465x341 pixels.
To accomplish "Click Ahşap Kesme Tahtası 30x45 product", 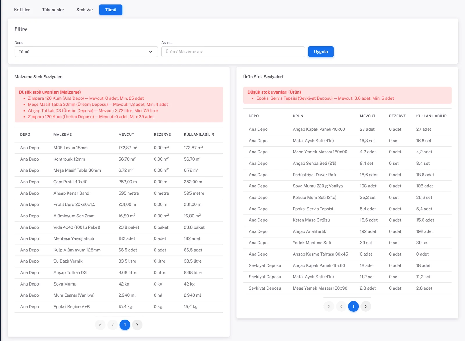I will point(320,254).
